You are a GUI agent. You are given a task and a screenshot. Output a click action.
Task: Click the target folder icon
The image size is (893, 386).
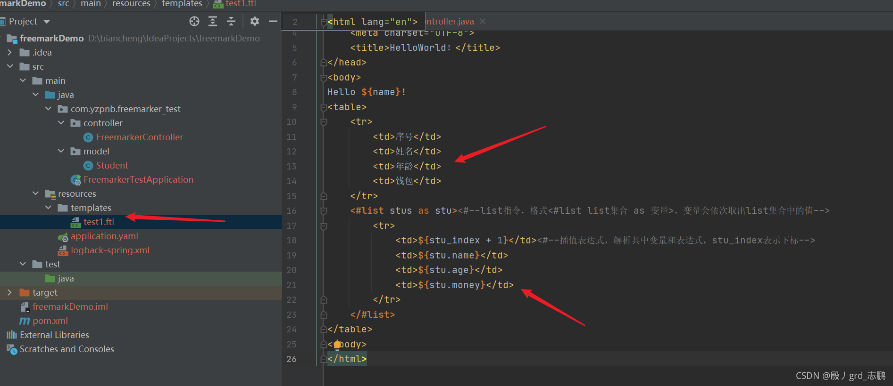25,292
